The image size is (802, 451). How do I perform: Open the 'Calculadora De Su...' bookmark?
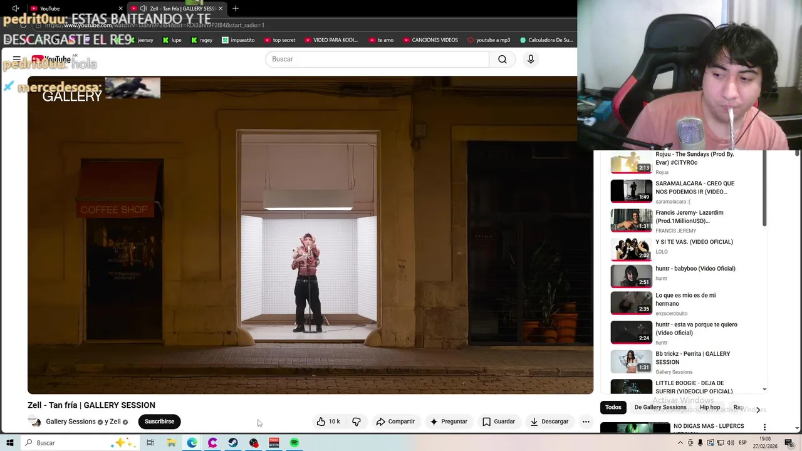(546, 40)
